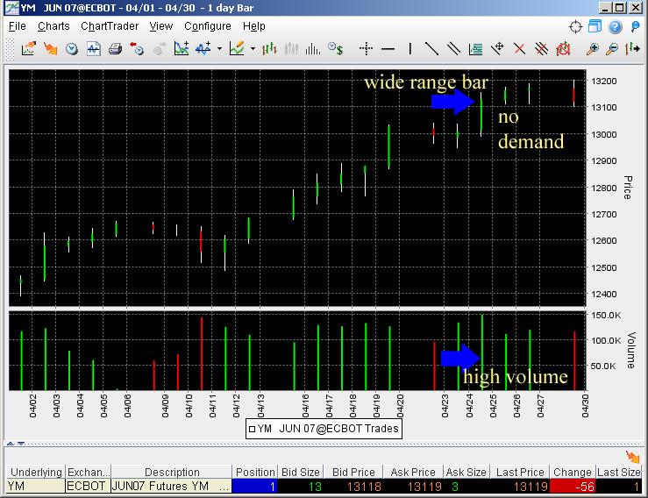Image resolution: width=648 pixels, height=498 pixels.
Task: Click the blue cascading windows icon
Action: click(595, 26)
